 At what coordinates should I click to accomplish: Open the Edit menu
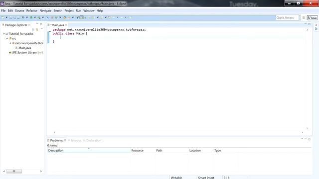(10, 10)
